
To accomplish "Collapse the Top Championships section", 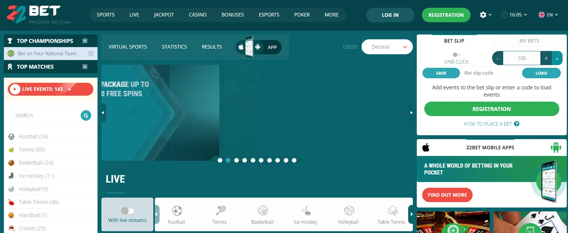I will 85,41.
